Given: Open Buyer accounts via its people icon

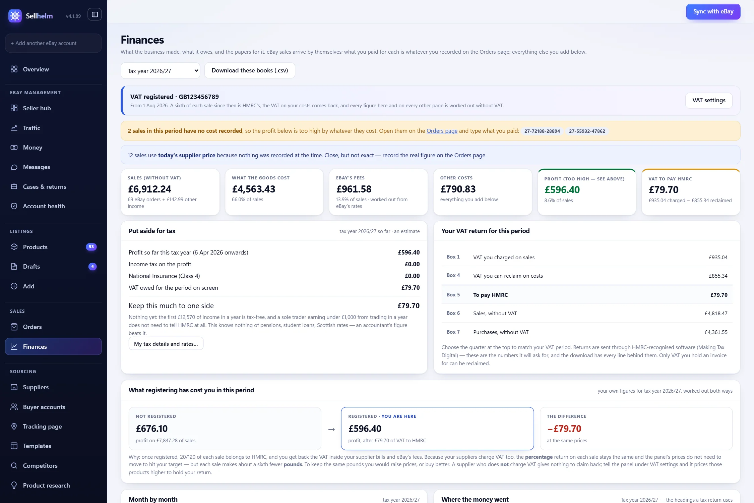Looking at the screenshot, I should 14,407.
